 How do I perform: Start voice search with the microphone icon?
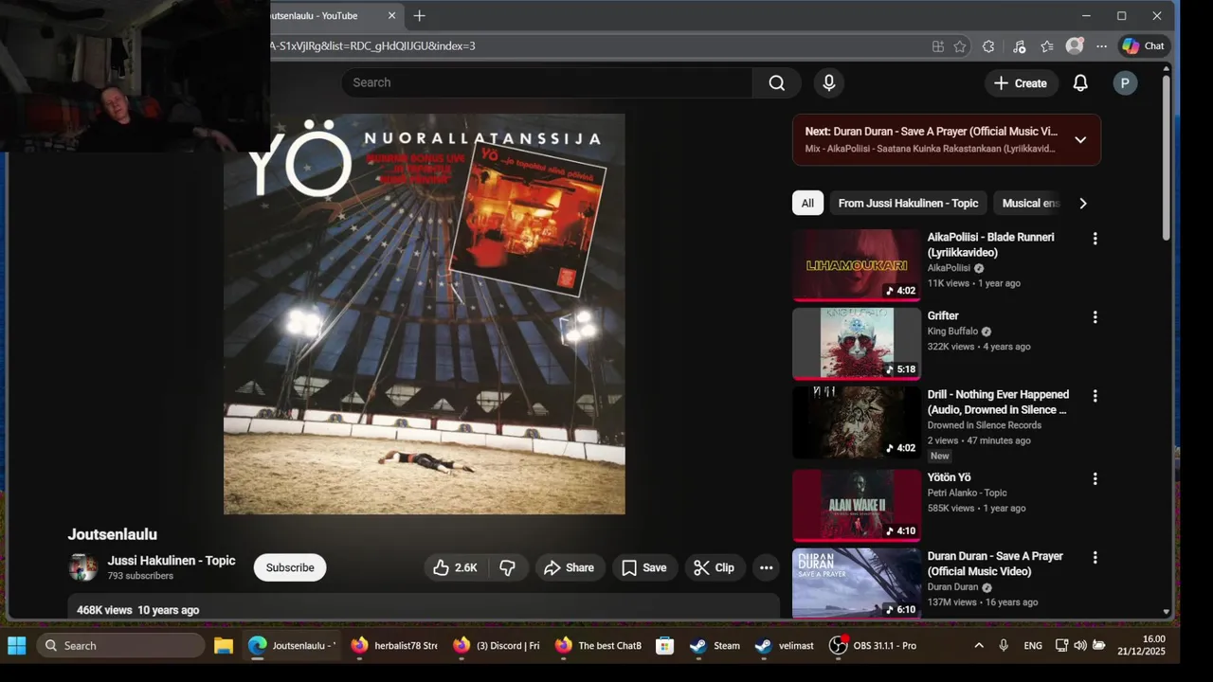click(829, 82)
